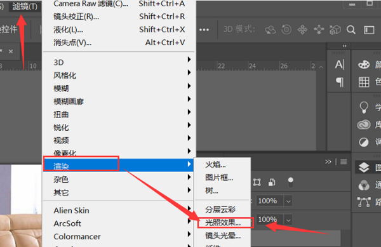Select the 3D orbit/rotate mode icon
Viewport: 381px width, 247px height.
click(x=271, y=30)
